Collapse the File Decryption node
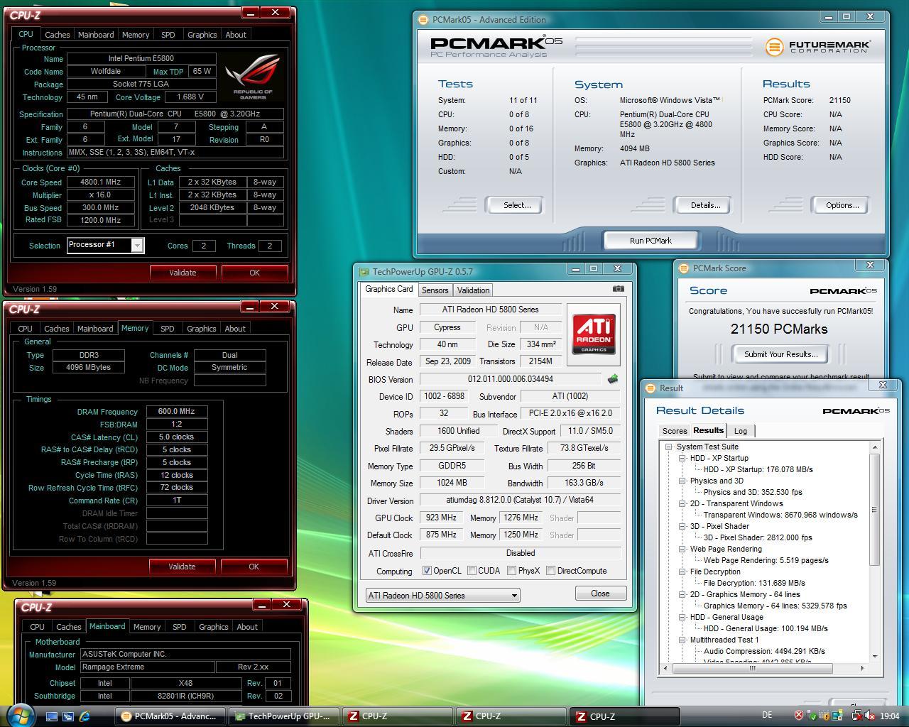 click(682, 572)
